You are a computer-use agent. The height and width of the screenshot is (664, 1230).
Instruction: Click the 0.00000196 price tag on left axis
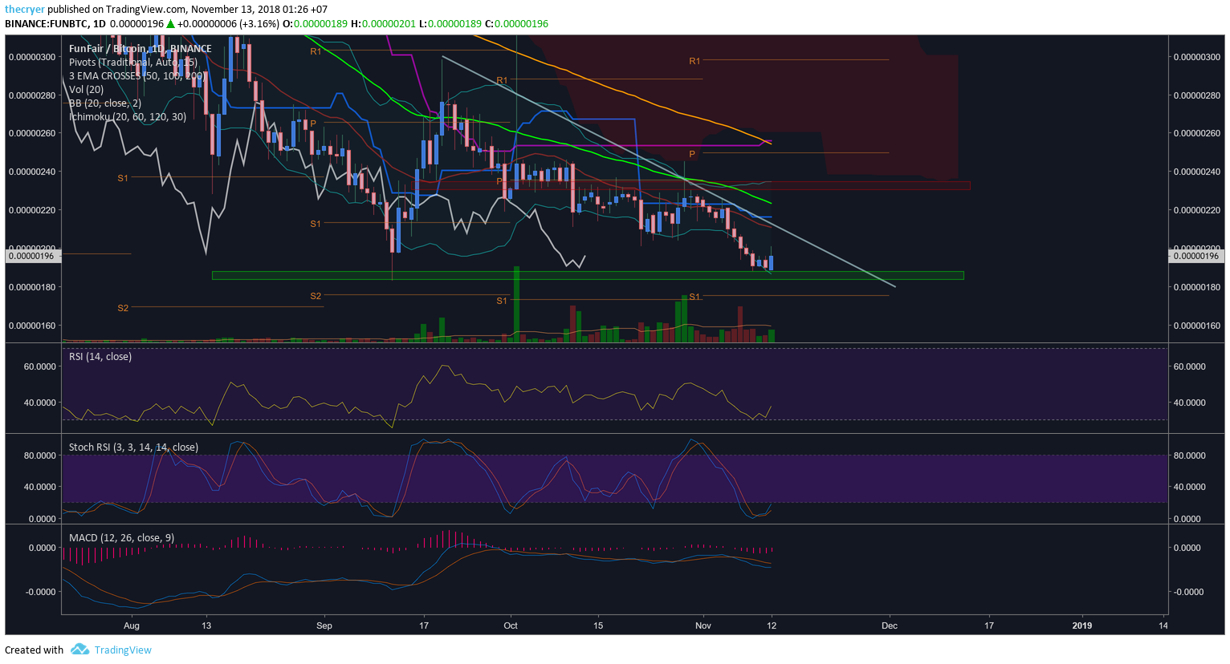33,256
